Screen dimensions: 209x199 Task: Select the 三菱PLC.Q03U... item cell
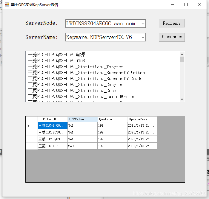click(x=53, y=132)
